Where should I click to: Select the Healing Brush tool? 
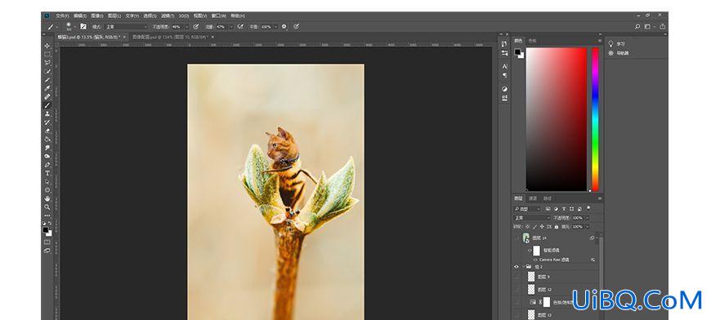coord(47,96)
